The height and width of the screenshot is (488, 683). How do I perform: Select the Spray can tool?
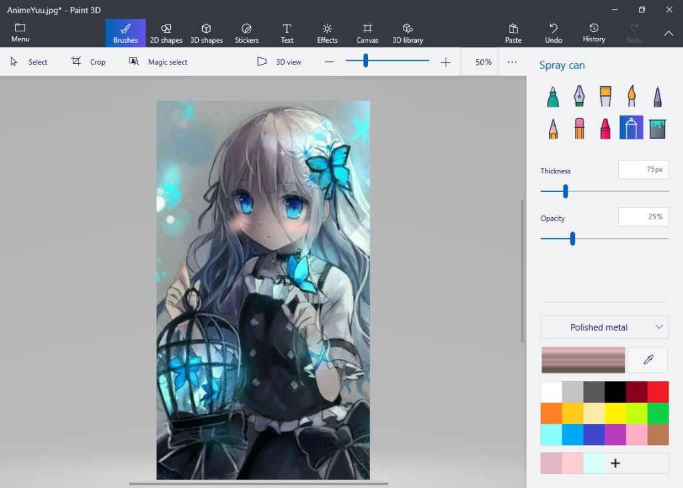coord(631,127)
